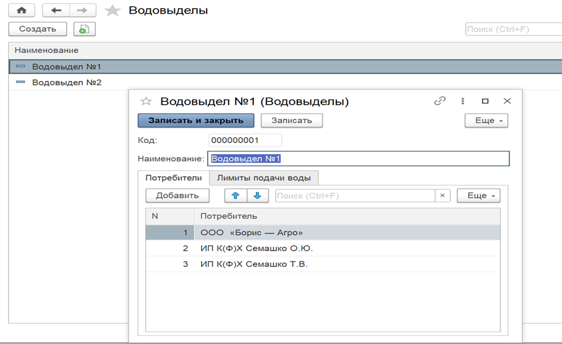Switch to the Лимиты подачи воды tab

tap(264, 178)
